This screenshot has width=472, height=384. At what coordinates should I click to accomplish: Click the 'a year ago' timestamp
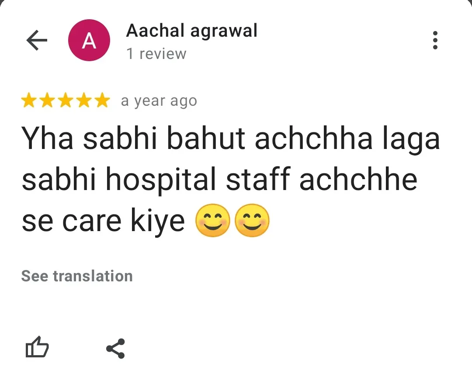click(159, 101)
